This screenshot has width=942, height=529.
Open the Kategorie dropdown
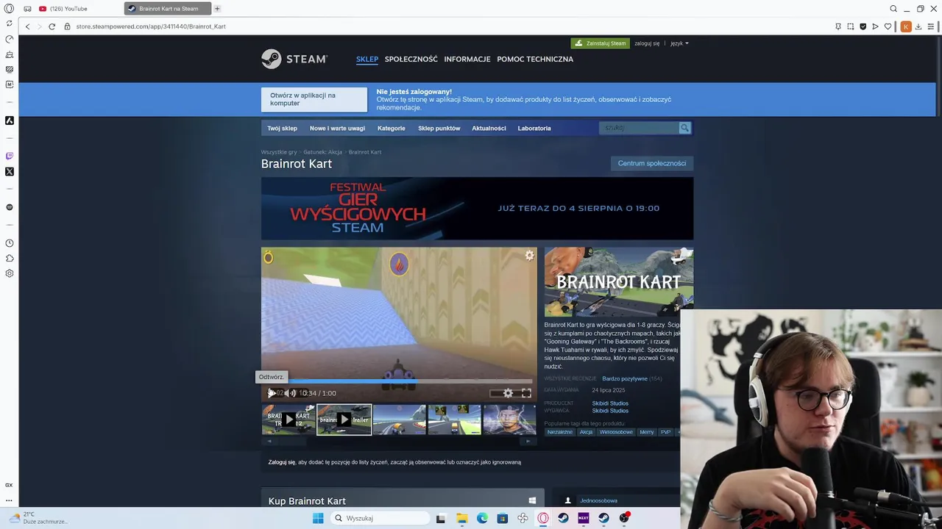click(392, 128)
